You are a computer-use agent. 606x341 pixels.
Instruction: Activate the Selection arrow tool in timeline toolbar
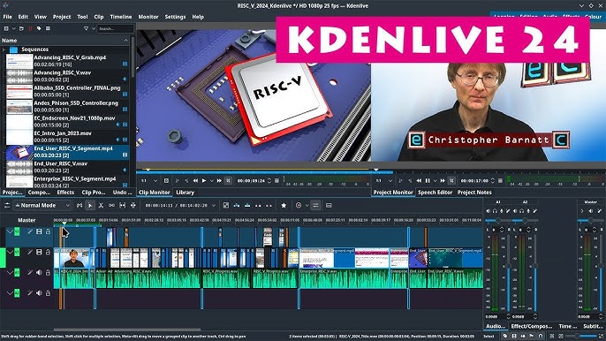pyautogui.click(x=90, y=205)
